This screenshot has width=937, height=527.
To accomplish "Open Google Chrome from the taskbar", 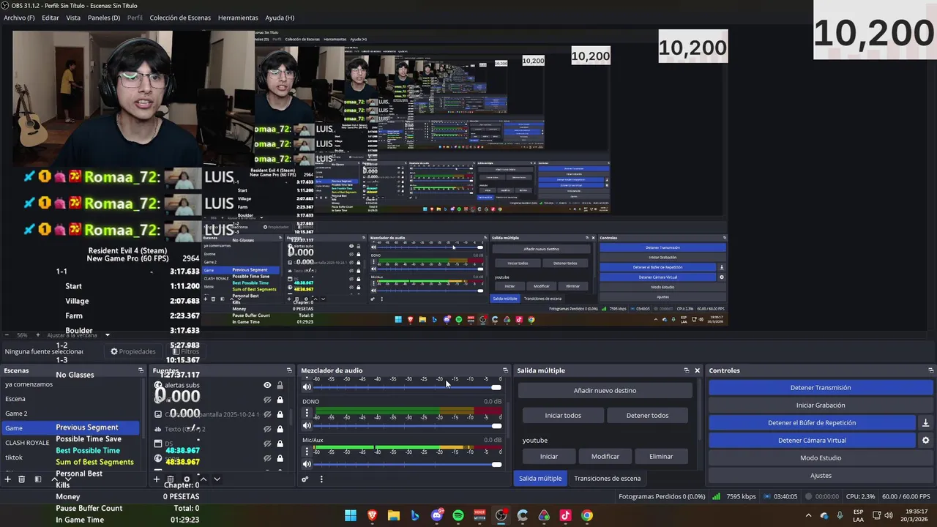I will (x=587, y=515).
